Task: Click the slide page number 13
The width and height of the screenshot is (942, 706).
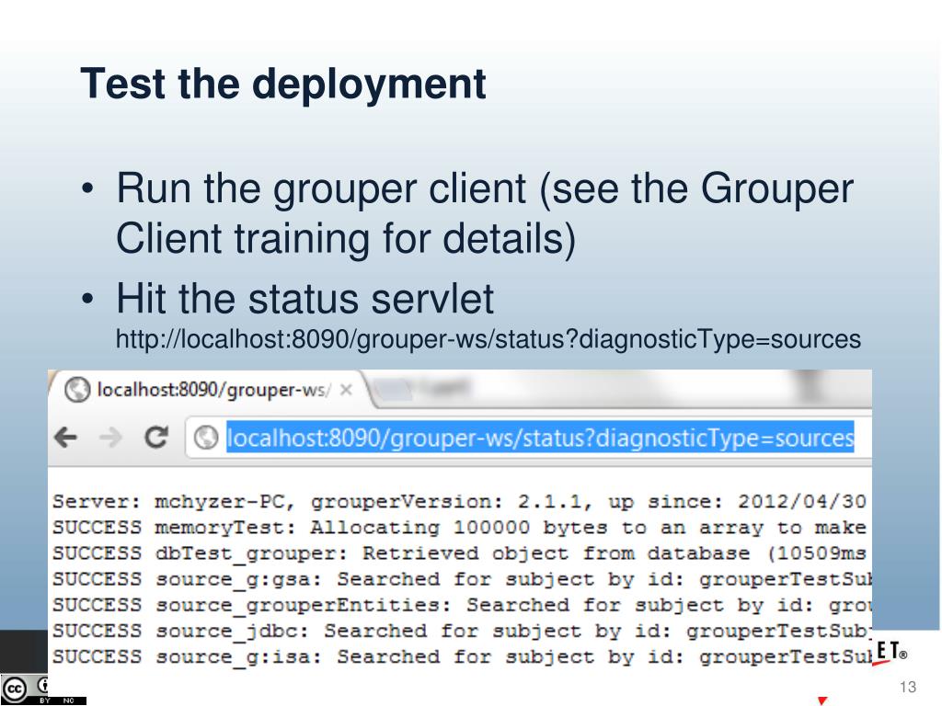Action: pos(908,687)
